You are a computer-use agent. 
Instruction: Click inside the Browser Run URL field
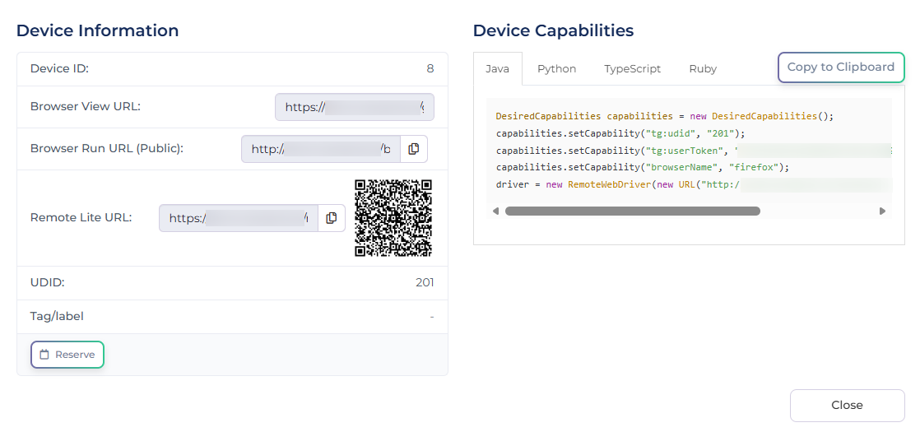(321, 149)
